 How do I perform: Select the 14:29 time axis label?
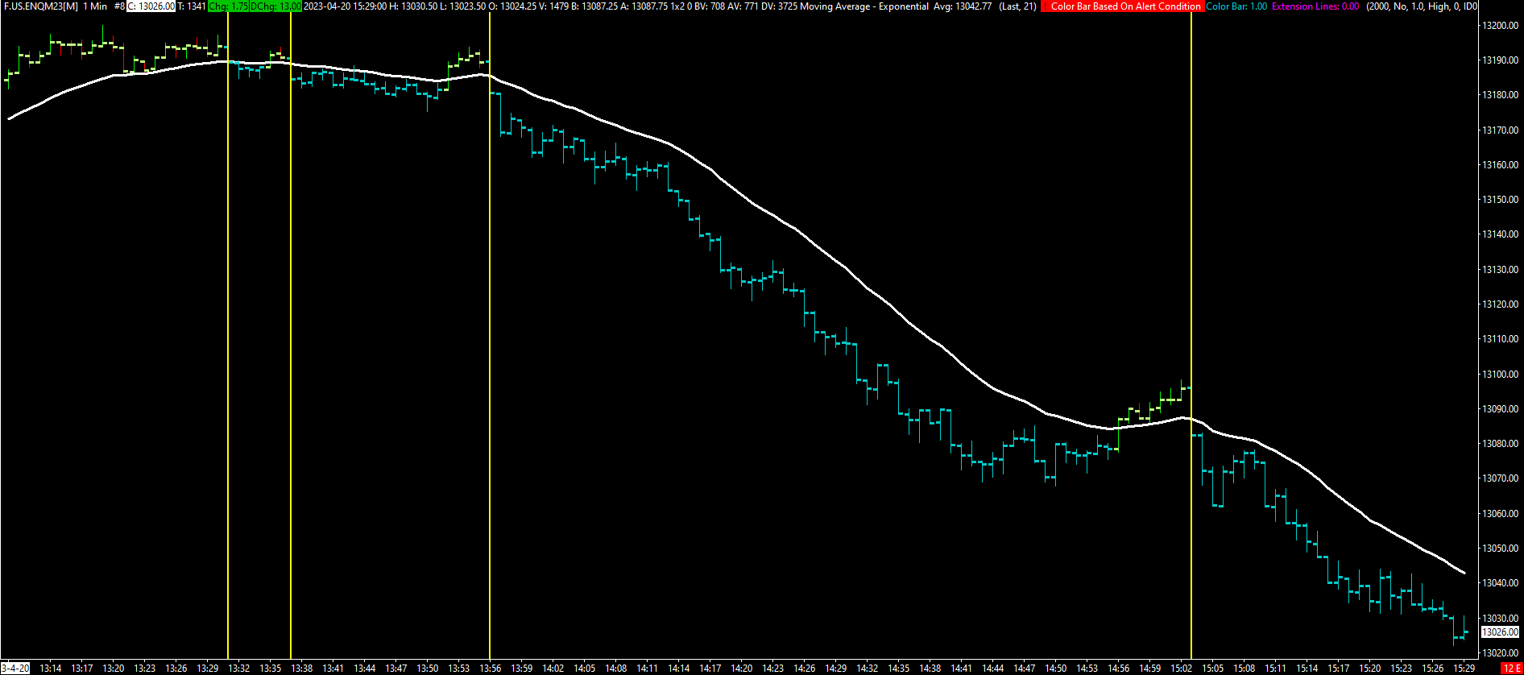836,669
